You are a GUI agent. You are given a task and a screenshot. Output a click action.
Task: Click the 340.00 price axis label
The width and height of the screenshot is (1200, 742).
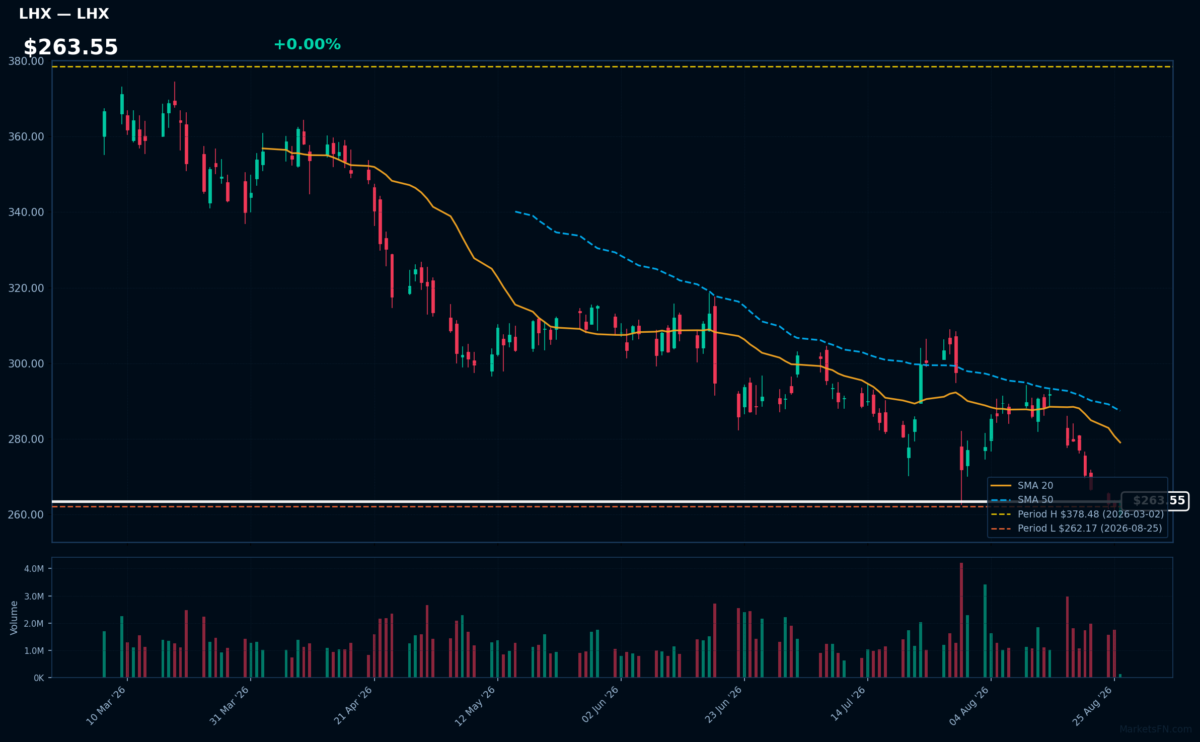[26, 212]
